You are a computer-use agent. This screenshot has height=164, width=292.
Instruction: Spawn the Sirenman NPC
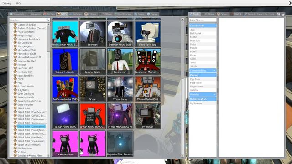click(x=93, y=34)
